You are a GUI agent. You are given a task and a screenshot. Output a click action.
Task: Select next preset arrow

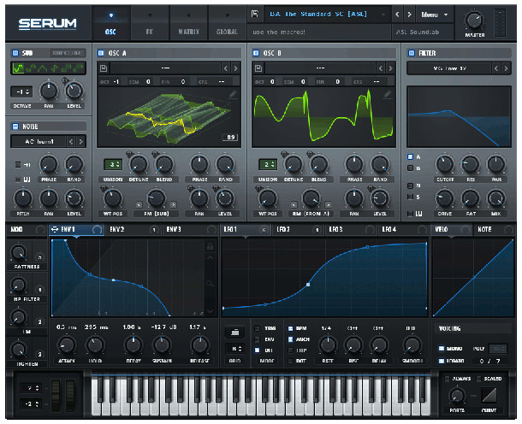click(x=410, y=15)
